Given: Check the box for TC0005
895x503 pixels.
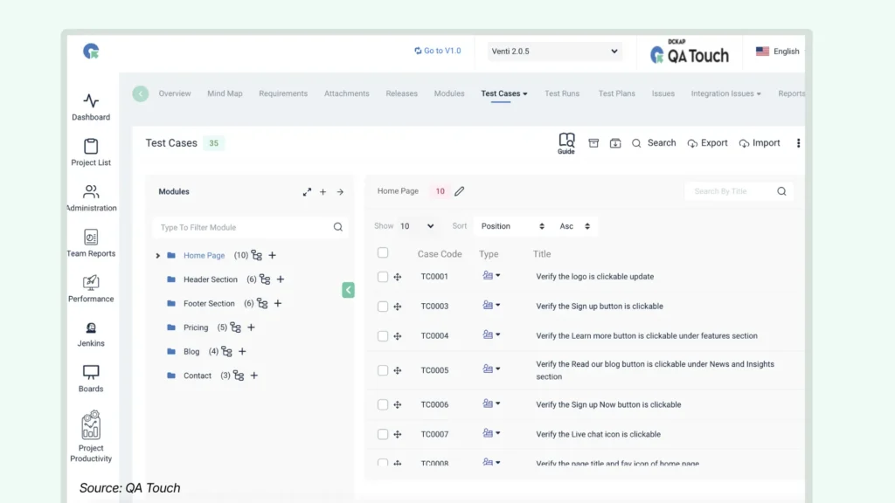Looking at the screenshot, I should coord(383,370).
